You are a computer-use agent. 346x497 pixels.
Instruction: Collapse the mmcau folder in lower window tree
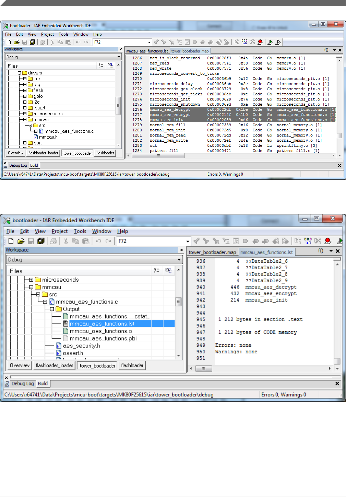tap(31, 287)
